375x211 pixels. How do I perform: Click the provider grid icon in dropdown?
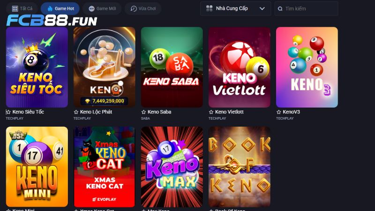pos(209,8)
